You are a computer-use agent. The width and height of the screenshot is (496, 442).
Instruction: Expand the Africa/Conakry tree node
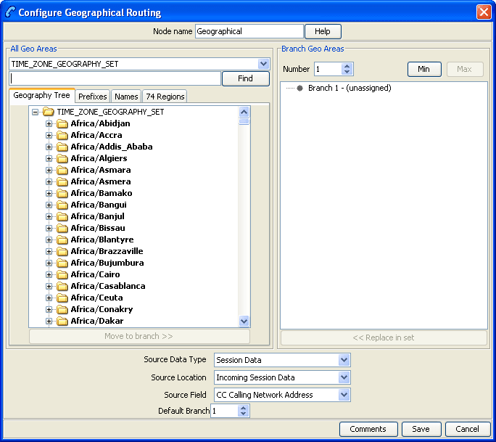(x=49, y=309)
